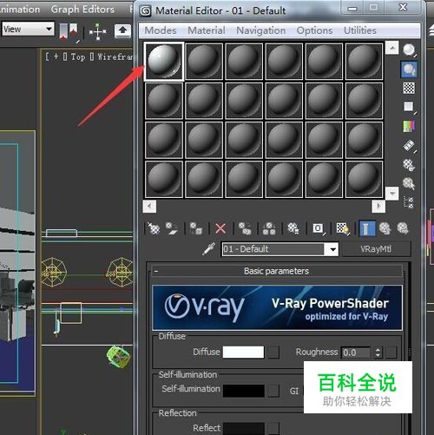
Task: Click Go Forward to Sibling icon
Action: (403, 228)
